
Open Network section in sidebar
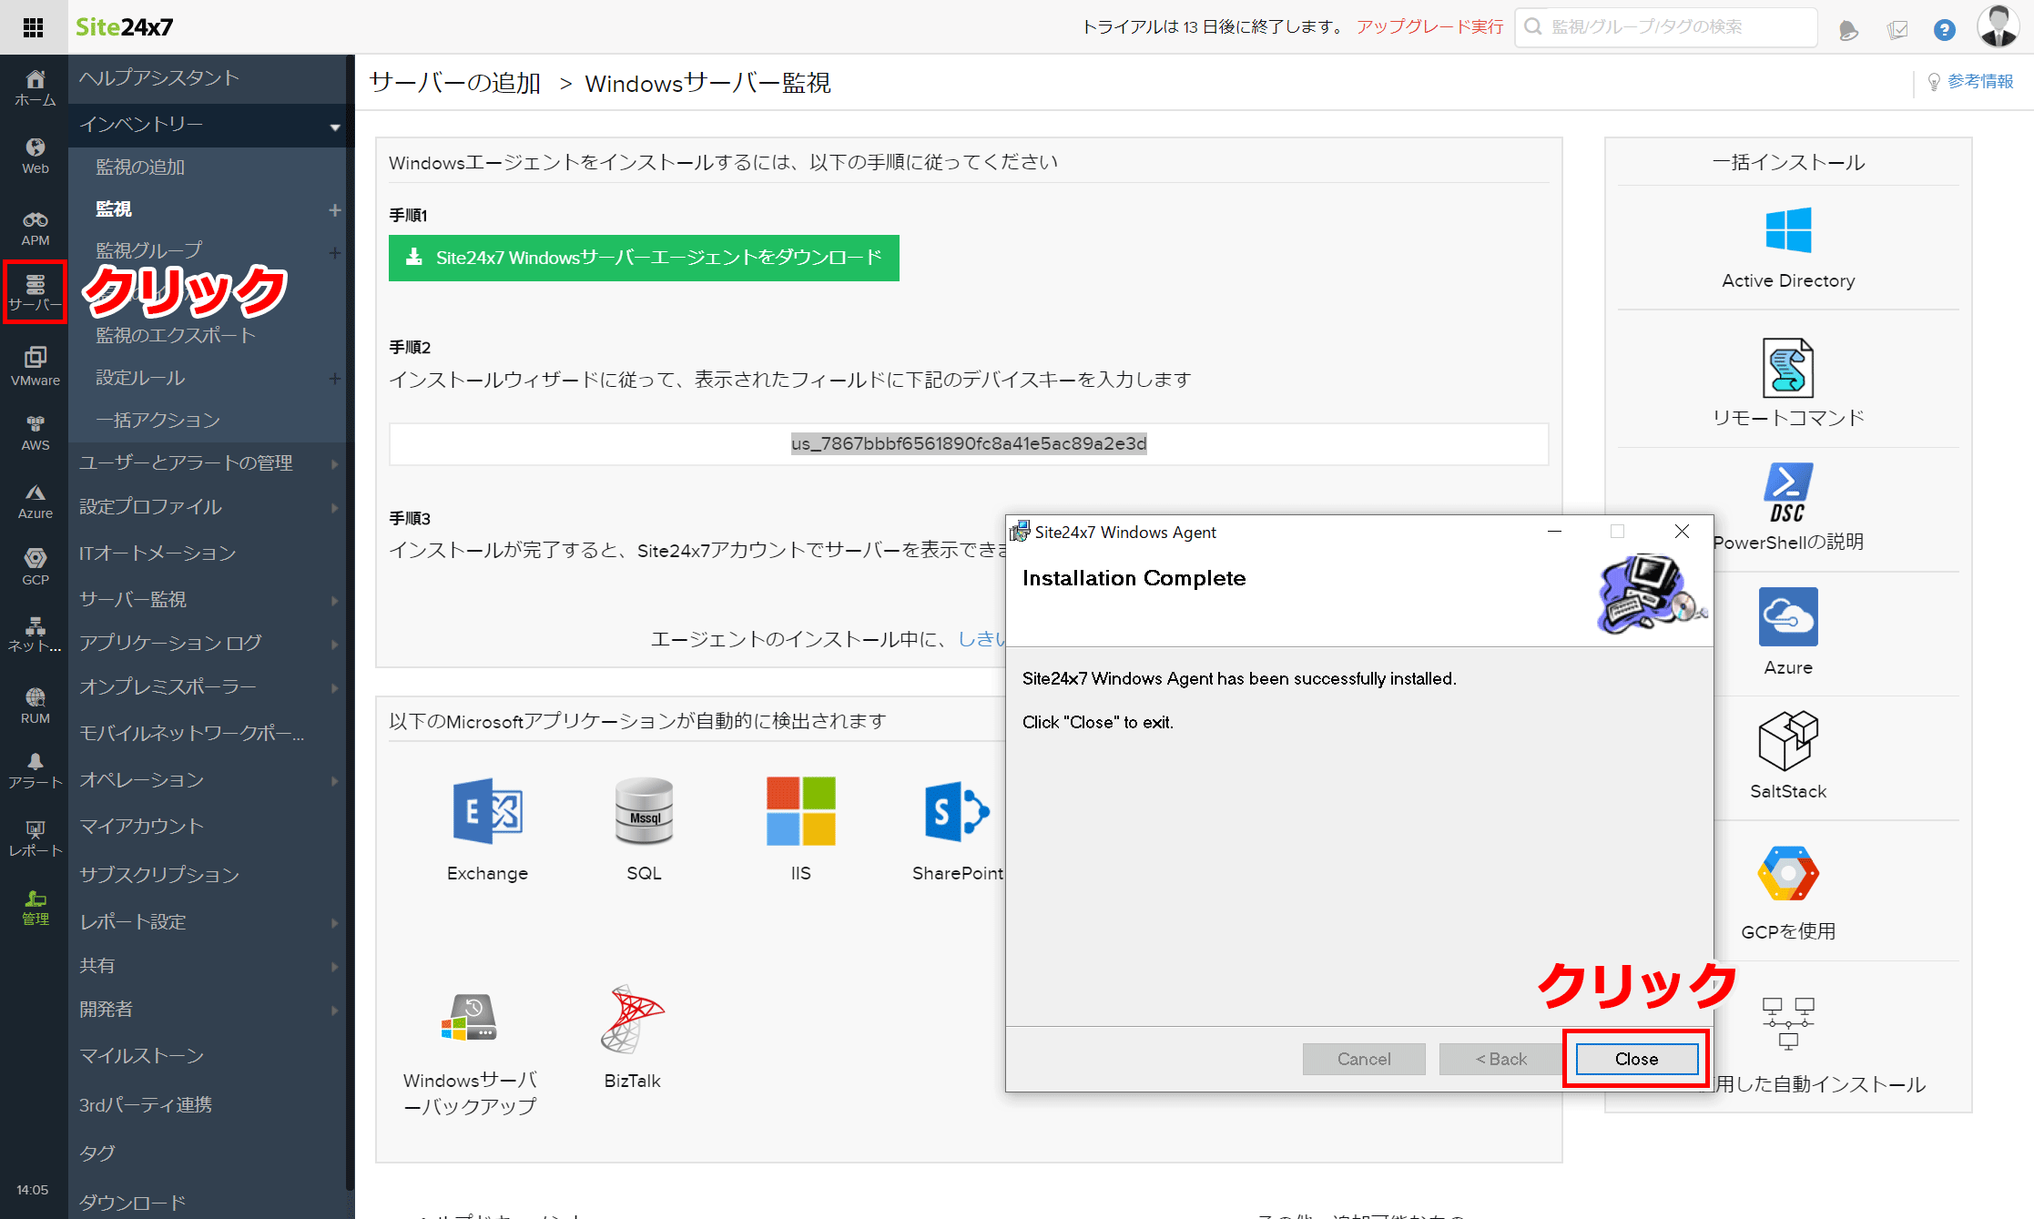[35, 635]
